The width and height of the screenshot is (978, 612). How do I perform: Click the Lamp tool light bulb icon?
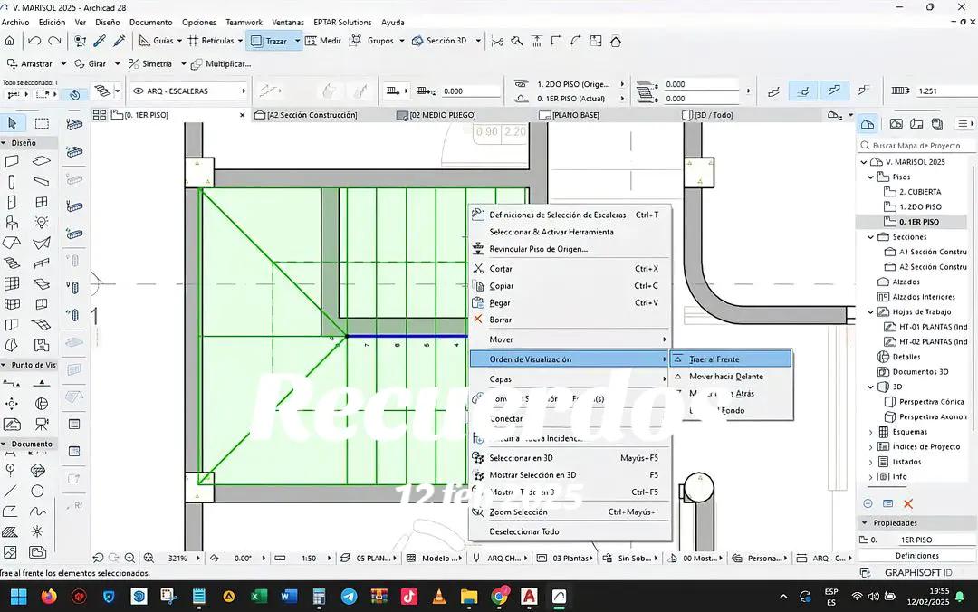coord(41,222)
